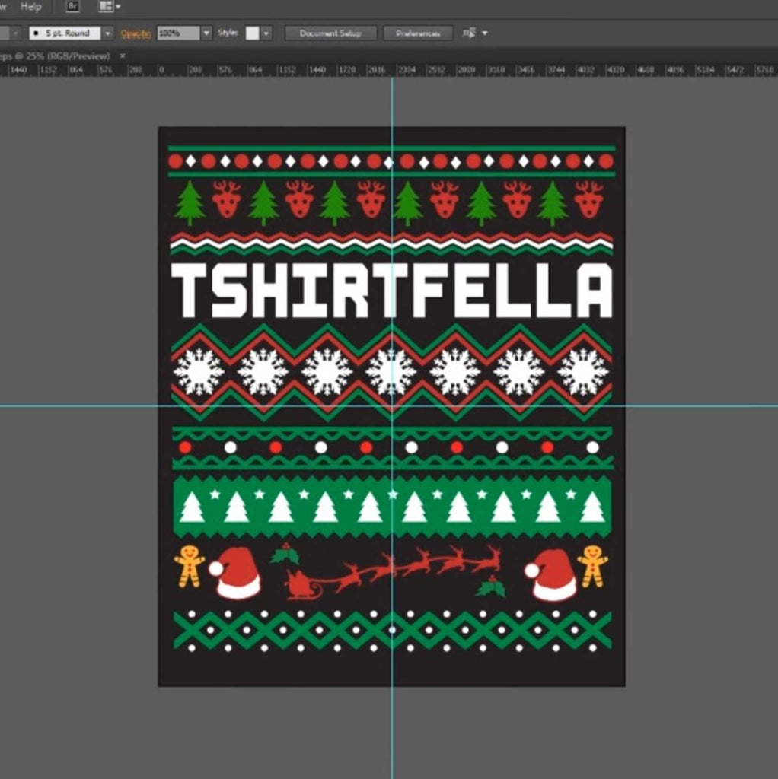
Task: Click the horizontal ruler at top
Action: pos(389,70)
